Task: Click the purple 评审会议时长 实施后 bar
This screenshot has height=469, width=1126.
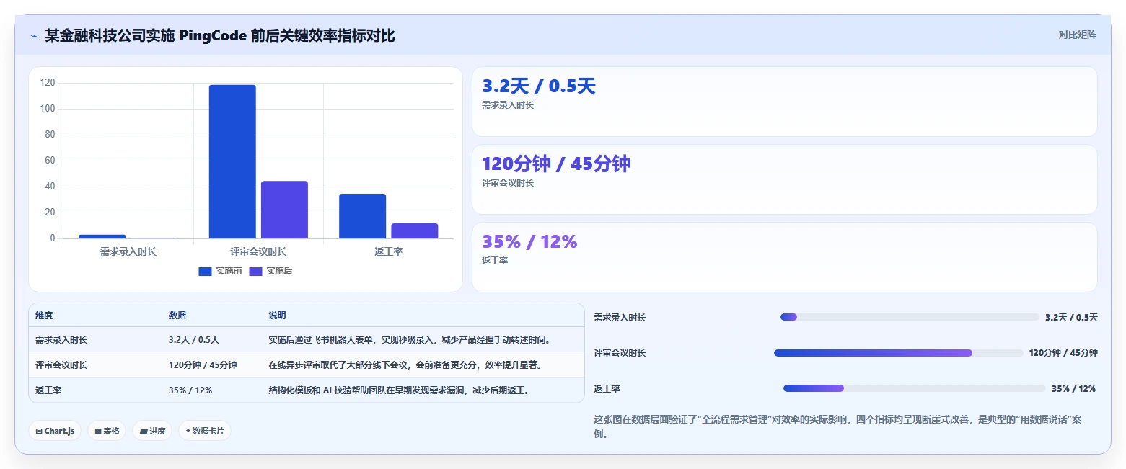Action: click(x=284, y=210)
